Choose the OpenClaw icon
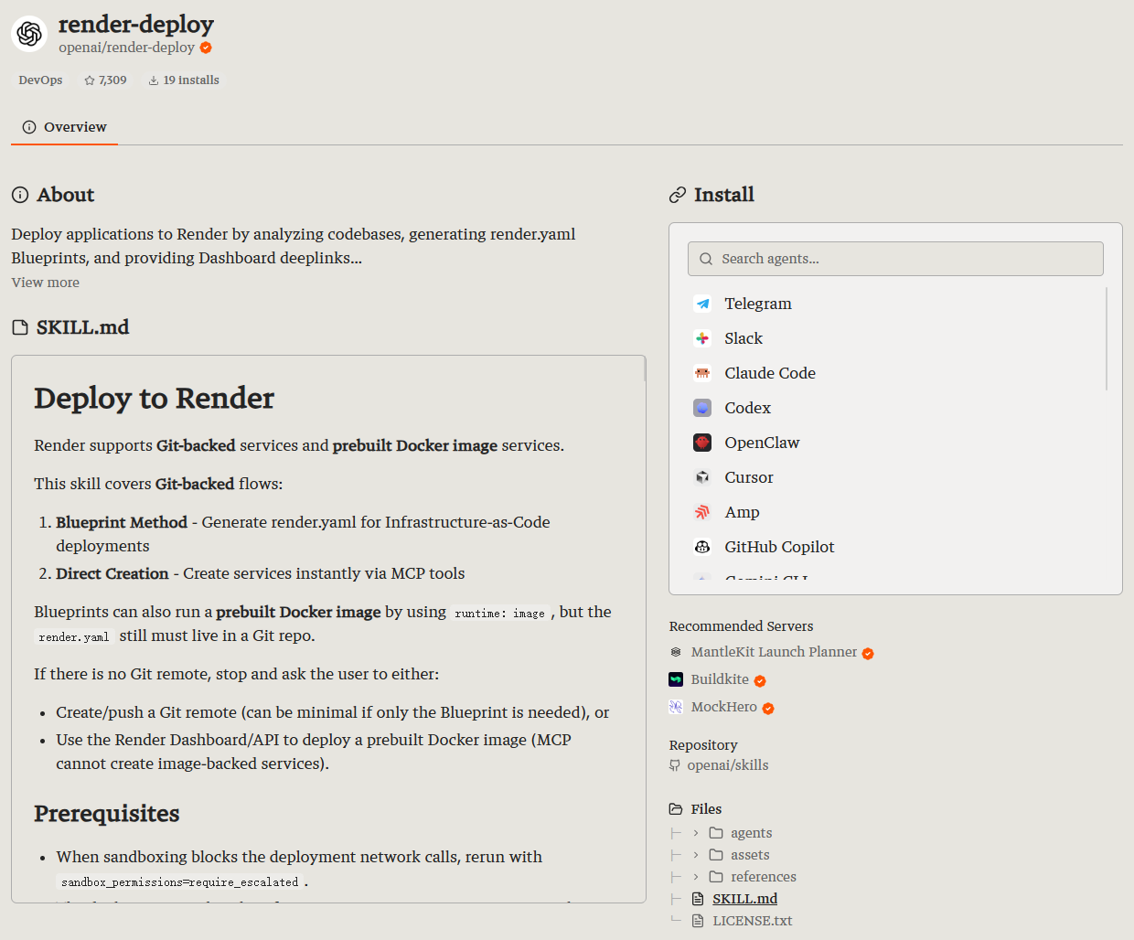1134x940 pixels. pos(702,443)
